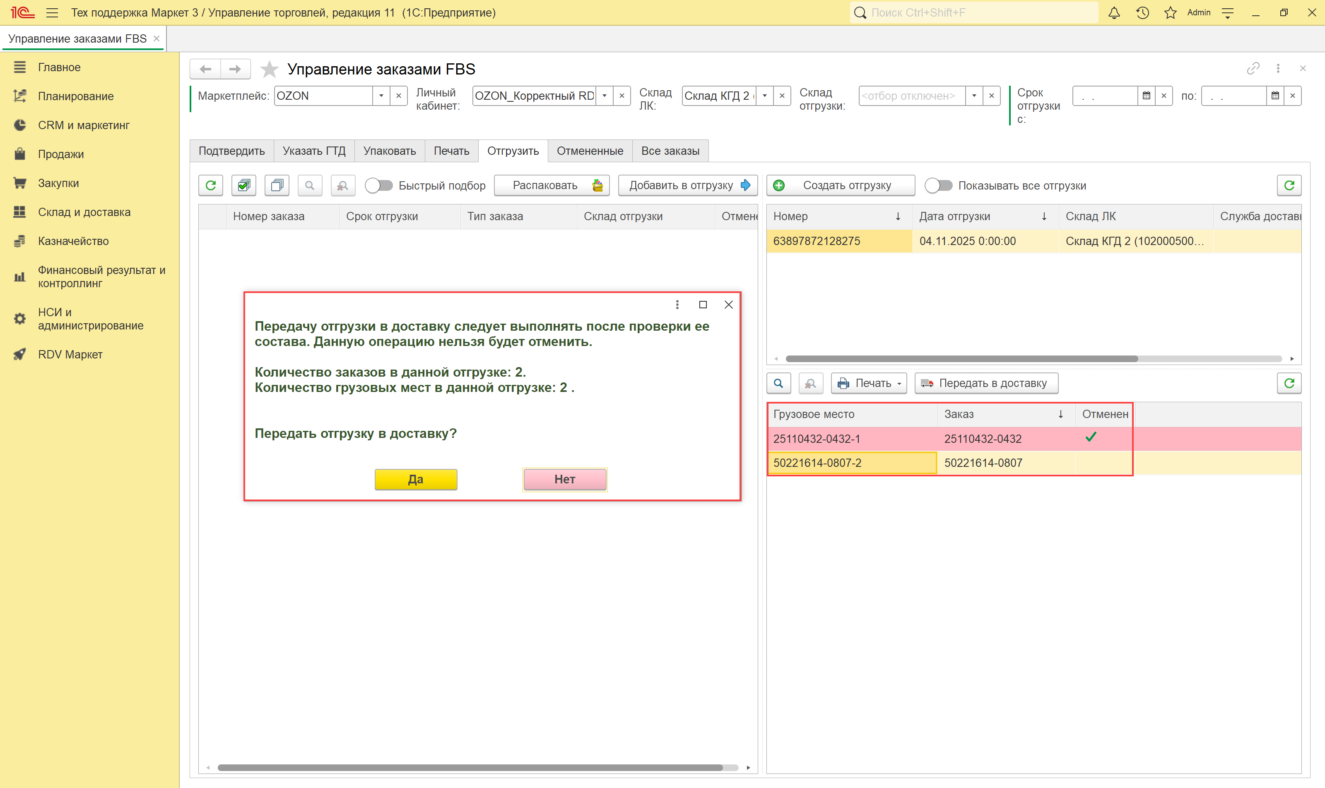Click horizontal scrollbar under shipments table
The width and height of the screenshot is (1325, 788).
[x=961, y=359]
